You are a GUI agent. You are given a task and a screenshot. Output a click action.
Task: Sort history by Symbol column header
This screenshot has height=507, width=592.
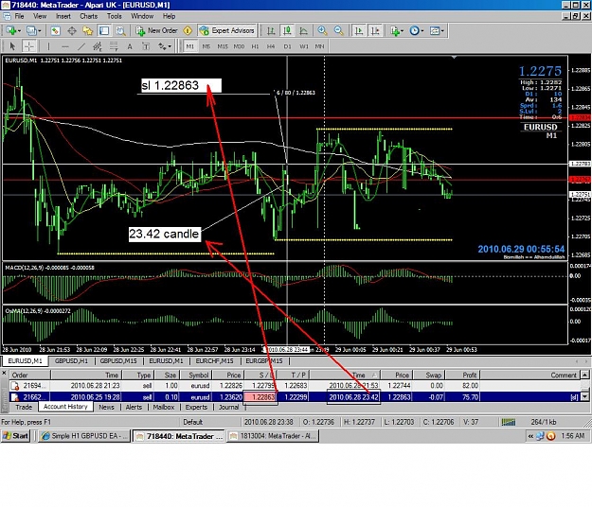tap(195, 376)
